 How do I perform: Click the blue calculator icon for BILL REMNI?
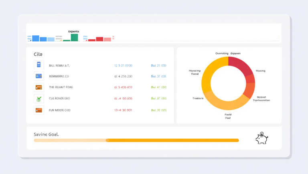click(38, 65)
